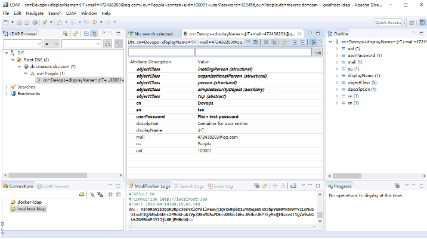Collapse the dc=maxcrc,dc=com (1) node
The width and height of the screenshot is (427, 239).
click(x=19, y=66)
